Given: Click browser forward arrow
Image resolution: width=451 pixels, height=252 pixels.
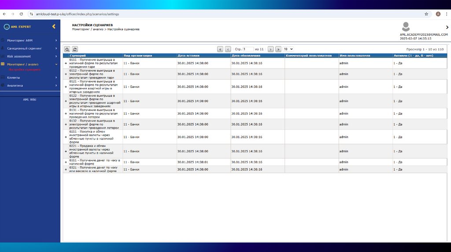Looking at the screenshot, I should 13,14.
